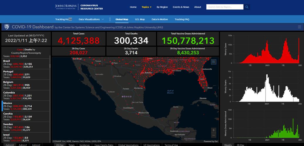This screenshot has width=304, height=146.
Task: Select Colombia in the country list
Action: 26,95
